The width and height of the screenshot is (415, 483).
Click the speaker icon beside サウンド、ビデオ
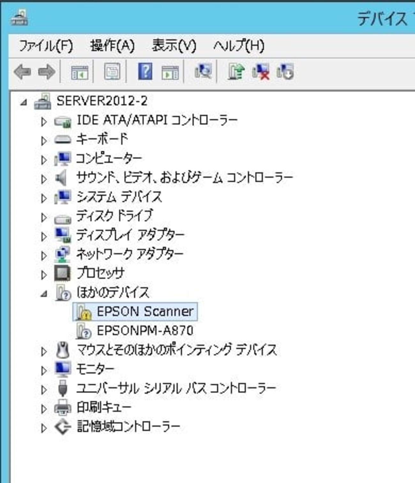pos(61,178)
